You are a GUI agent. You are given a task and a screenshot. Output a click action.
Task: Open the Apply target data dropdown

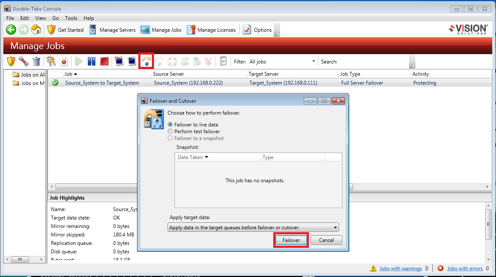[x=253, y=228]
